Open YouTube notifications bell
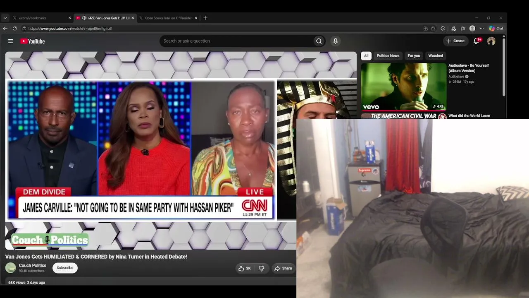 pos(477,41)
